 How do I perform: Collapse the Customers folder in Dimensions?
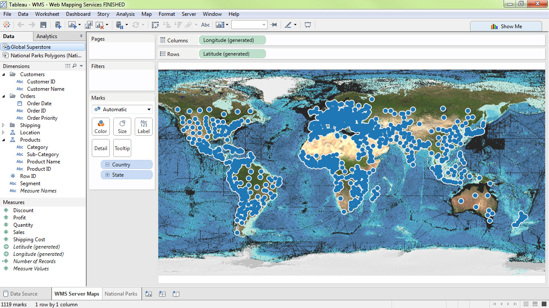(4, 74)
